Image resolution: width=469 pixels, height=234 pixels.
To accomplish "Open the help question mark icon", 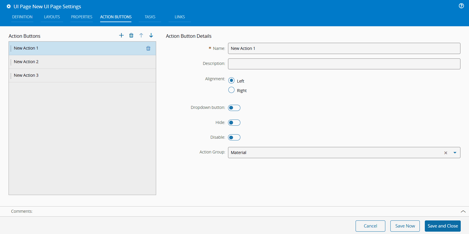I will tap(461, 6).
